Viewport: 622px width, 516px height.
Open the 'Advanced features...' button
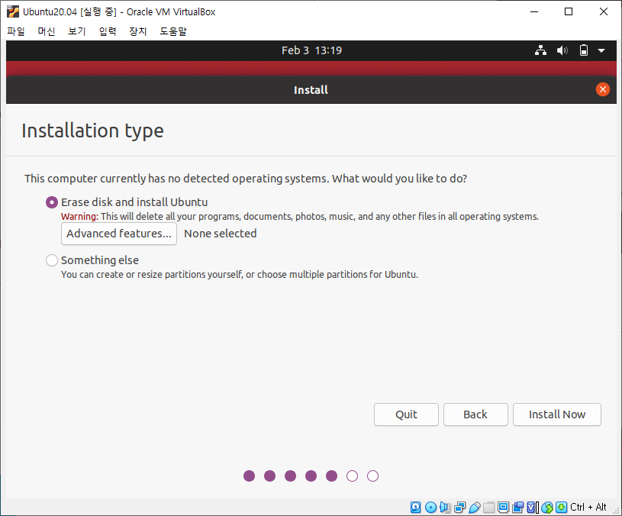tap(119, 234)
